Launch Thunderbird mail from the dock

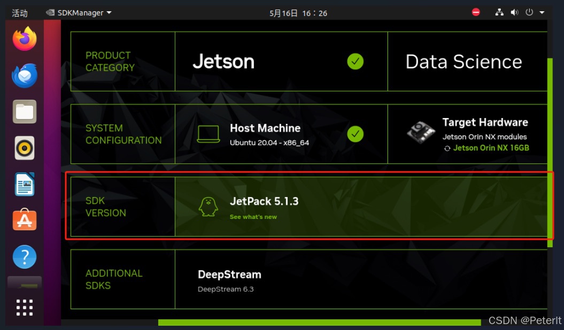point(25,75)
